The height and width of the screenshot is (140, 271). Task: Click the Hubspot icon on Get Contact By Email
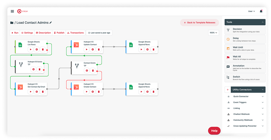(20, 87)
